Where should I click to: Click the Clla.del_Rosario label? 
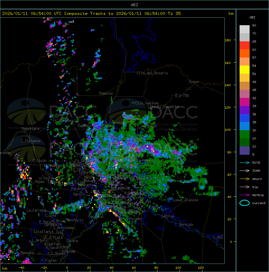coord(152,73)
